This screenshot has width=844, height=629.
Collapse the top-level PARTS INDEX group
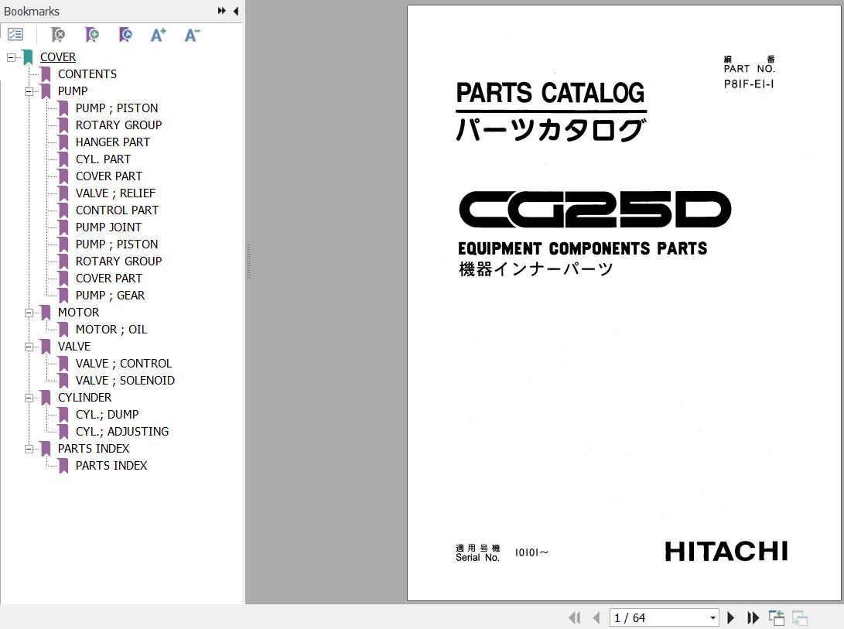pos(29,449)
